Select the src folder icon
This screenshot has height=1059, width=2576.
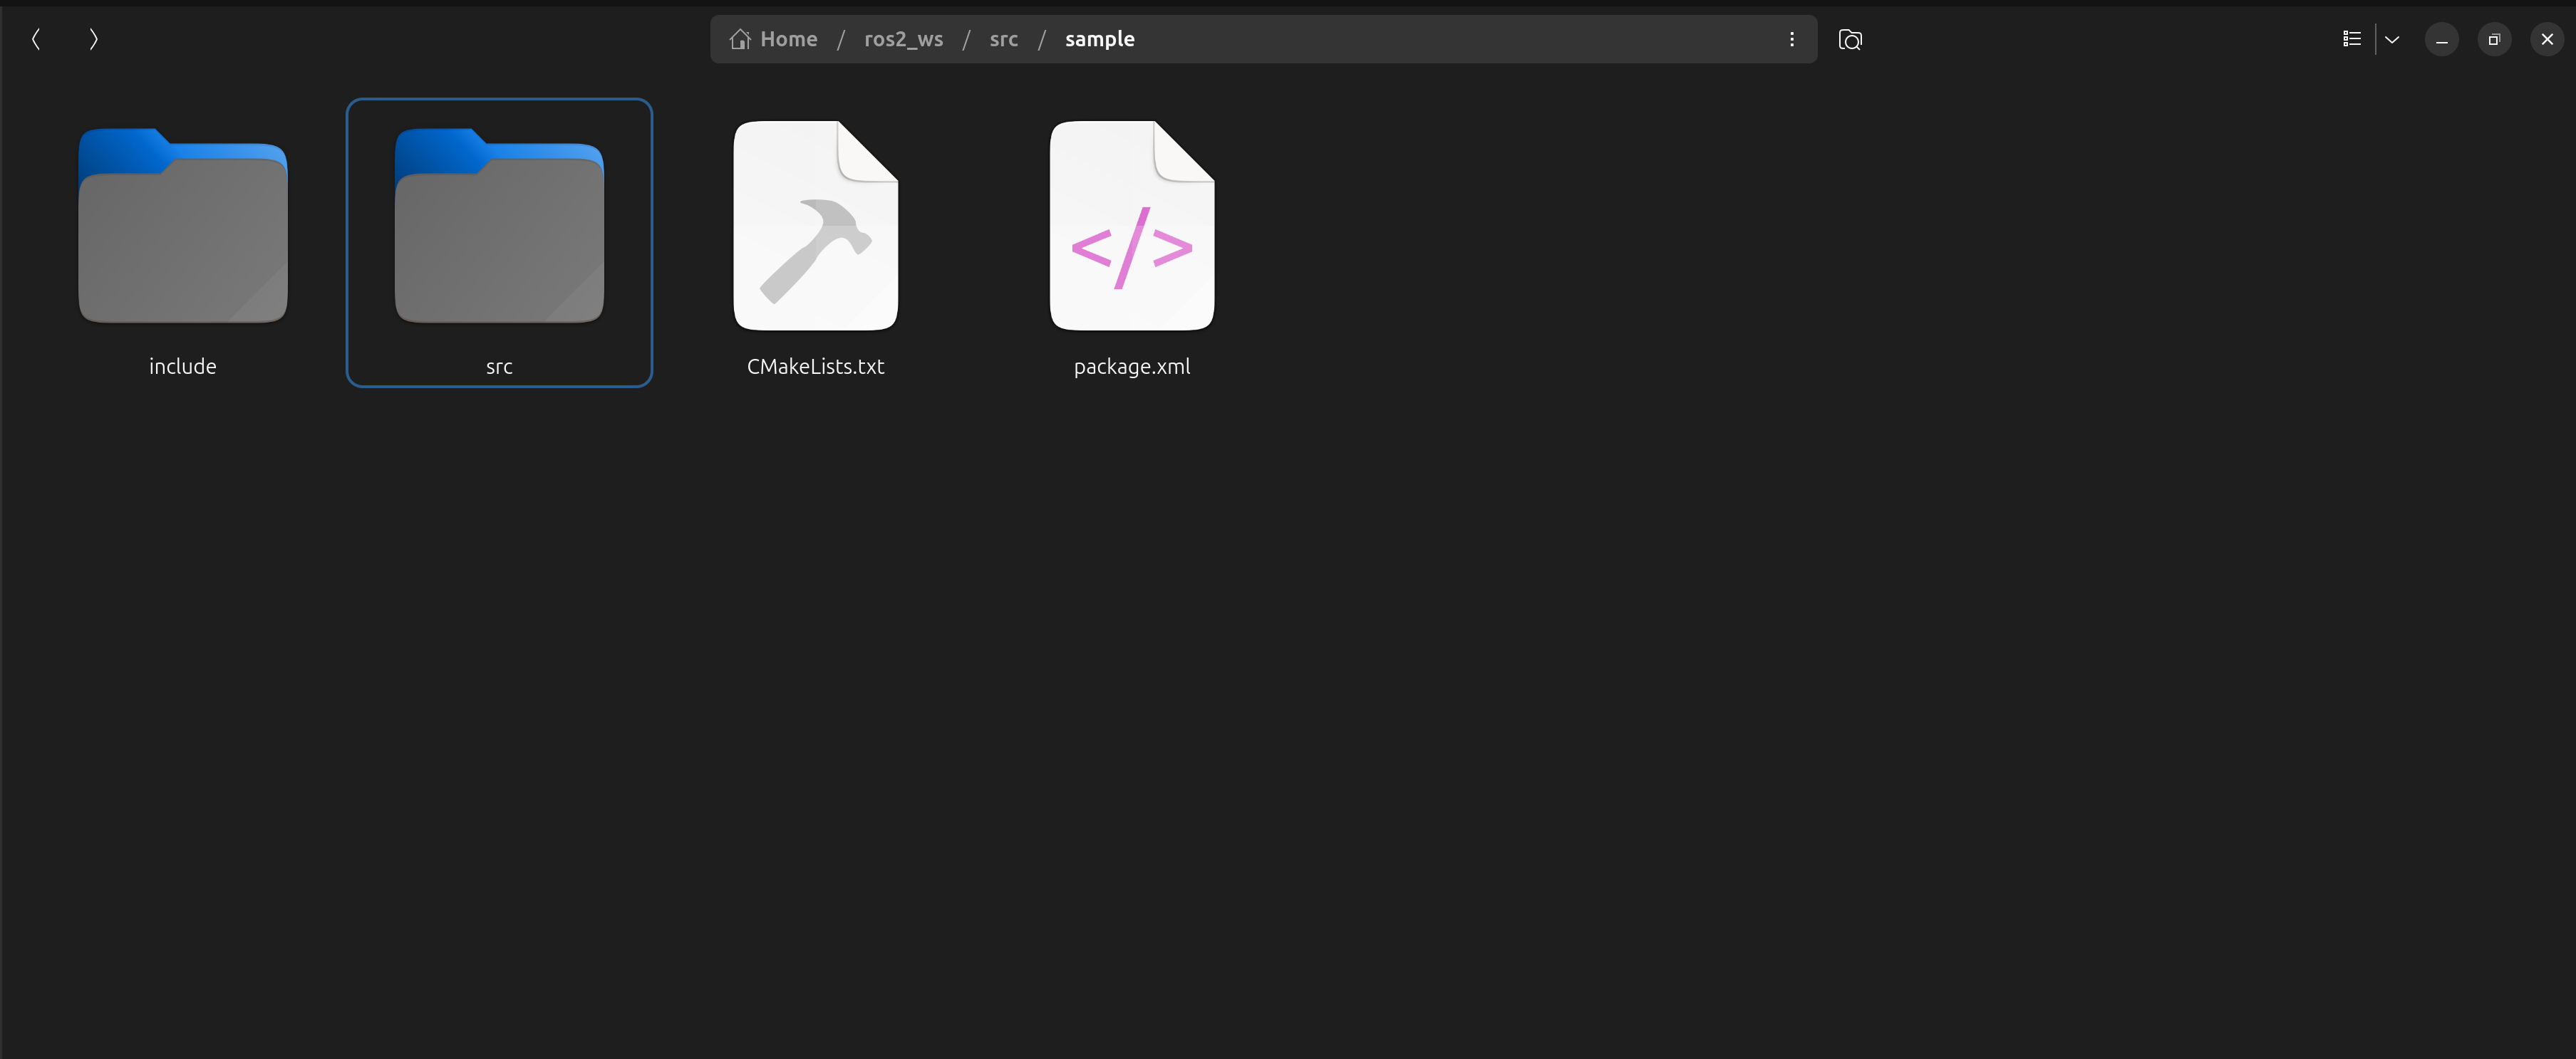[499, 226]
